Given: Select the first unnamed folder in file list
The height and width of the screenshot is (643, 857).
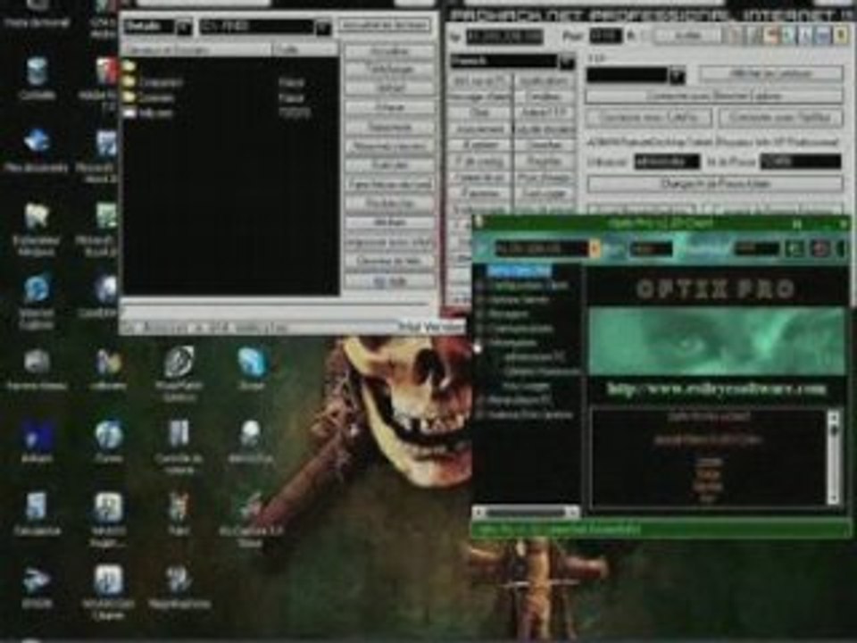Looking at the screenshot, I should tap(129, 67).
